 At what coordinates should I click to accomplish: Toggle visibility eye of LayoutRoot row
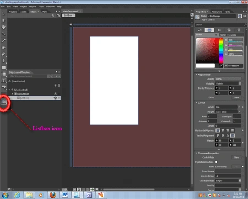pyautogui.click(x=55, y=94)
